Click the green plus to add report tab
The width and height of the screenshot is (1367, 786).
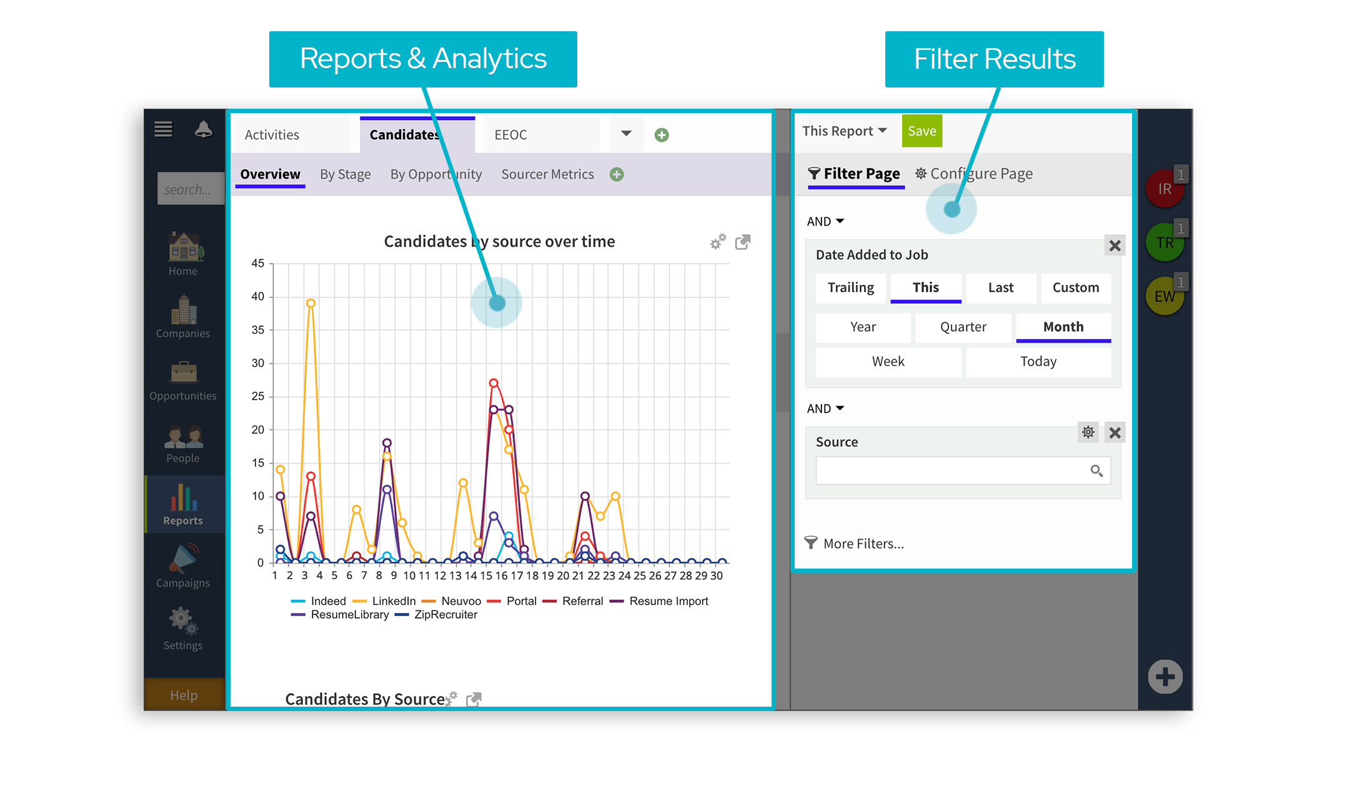click(662, 135)
